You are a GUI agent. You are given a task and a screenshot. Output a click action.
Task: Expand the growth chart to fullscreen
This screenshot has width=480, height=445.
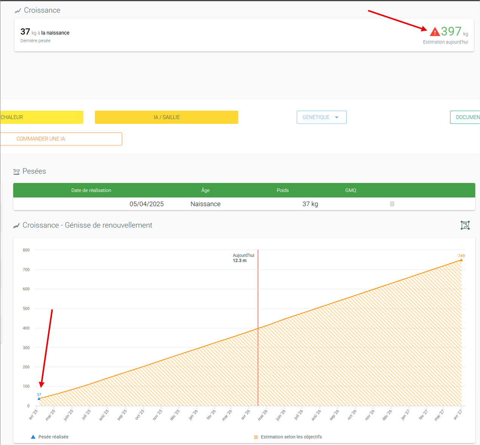465,225
